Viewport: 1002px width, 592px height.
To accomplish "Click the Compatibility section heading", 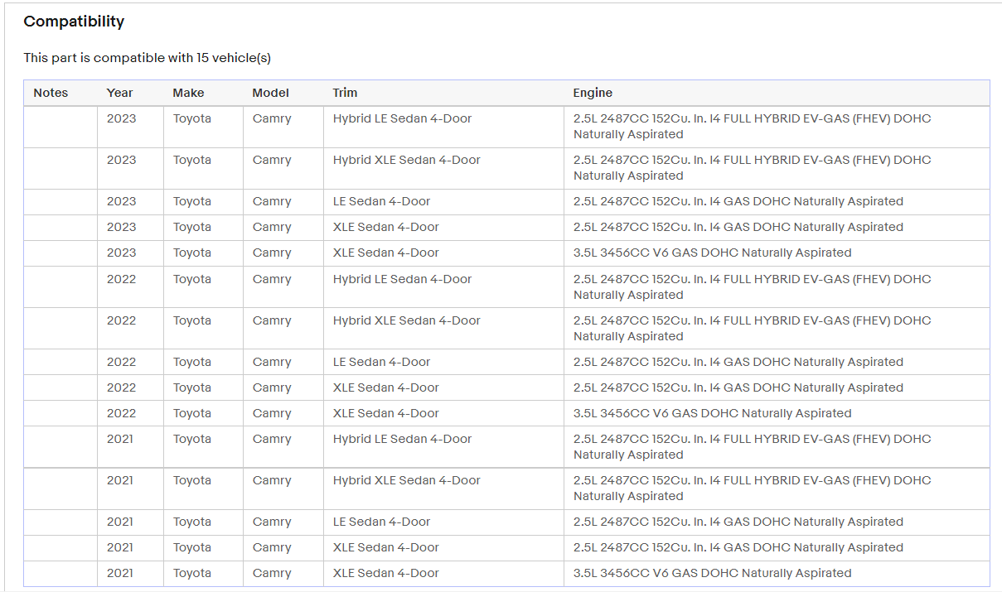I will pyautogui.click(x=74, y=22).
